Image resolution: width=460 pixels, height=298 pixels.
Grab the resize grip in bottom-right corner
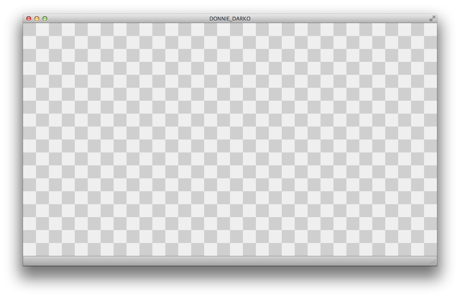(433, 262)
